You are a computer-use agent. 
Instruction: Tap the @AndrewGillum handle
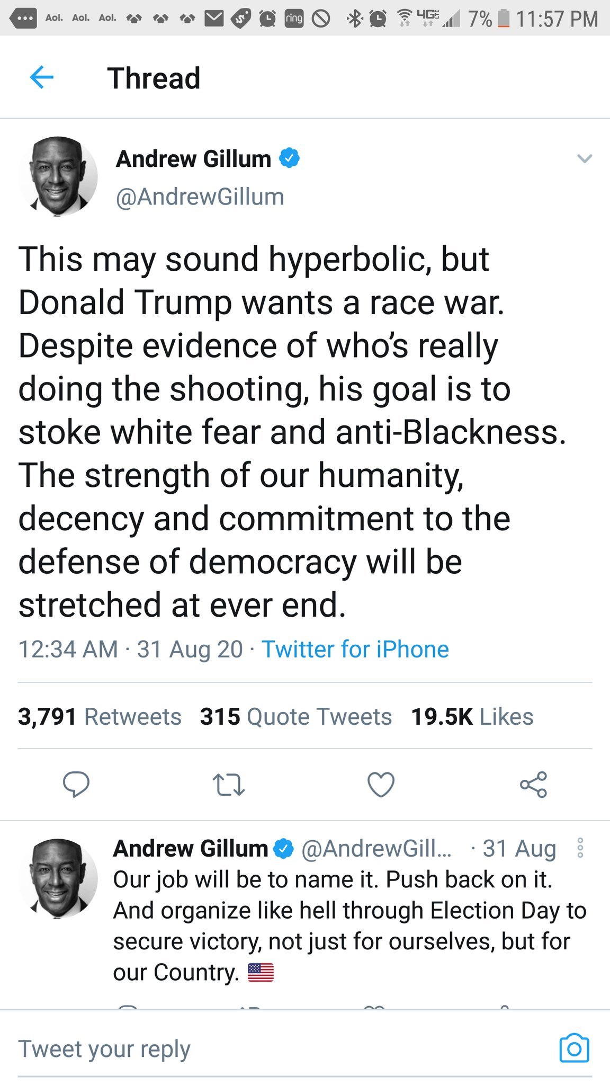(200, 197)
